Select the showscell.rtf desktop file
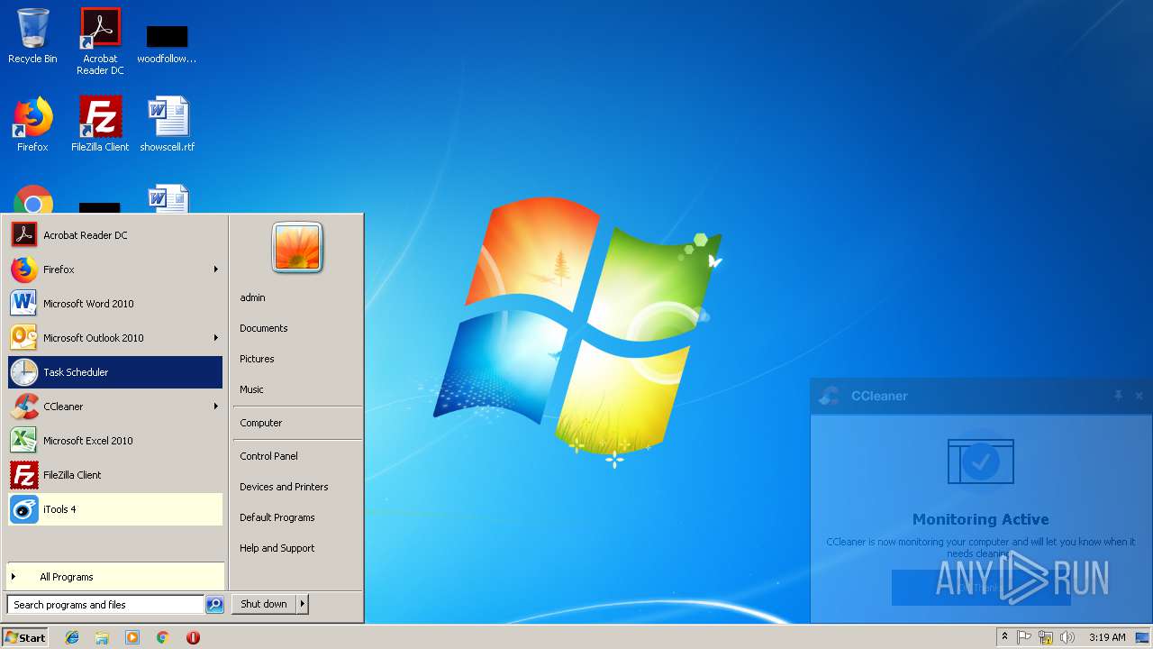Image resolution: width=1153 pixels, height=649 pixels. click(x=168, y=125)
